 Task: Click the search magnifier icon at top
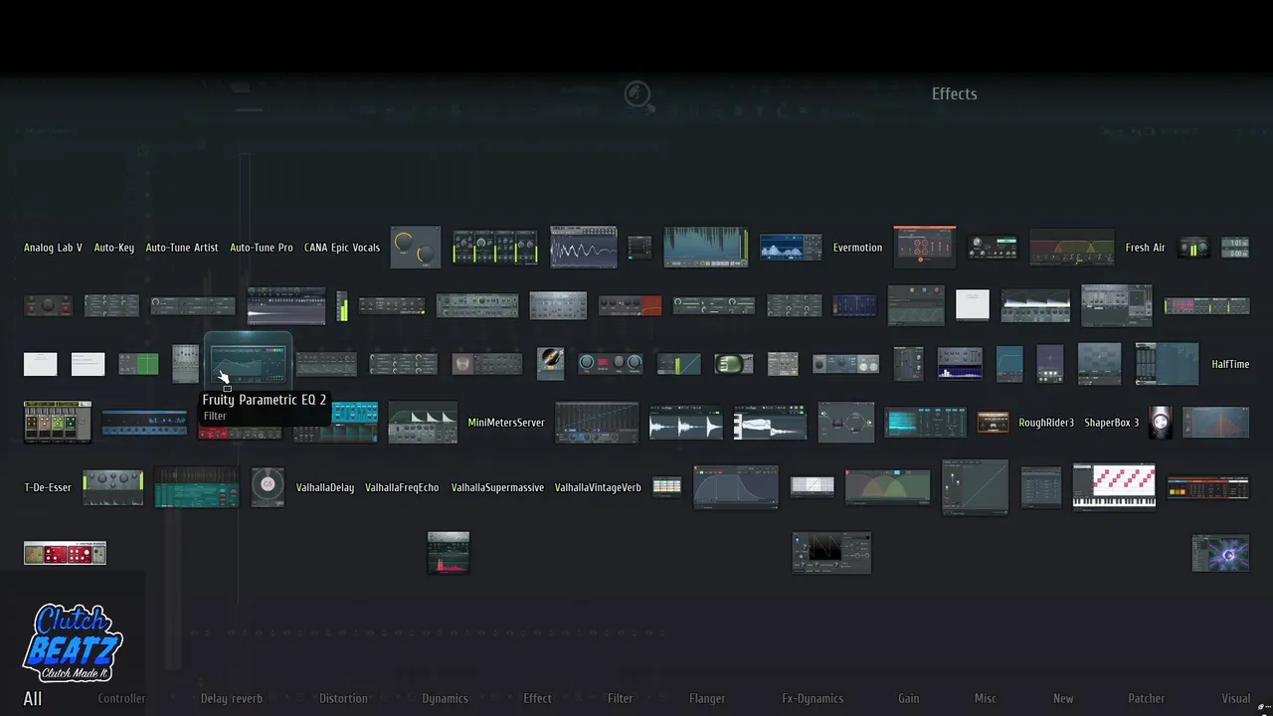638,95
